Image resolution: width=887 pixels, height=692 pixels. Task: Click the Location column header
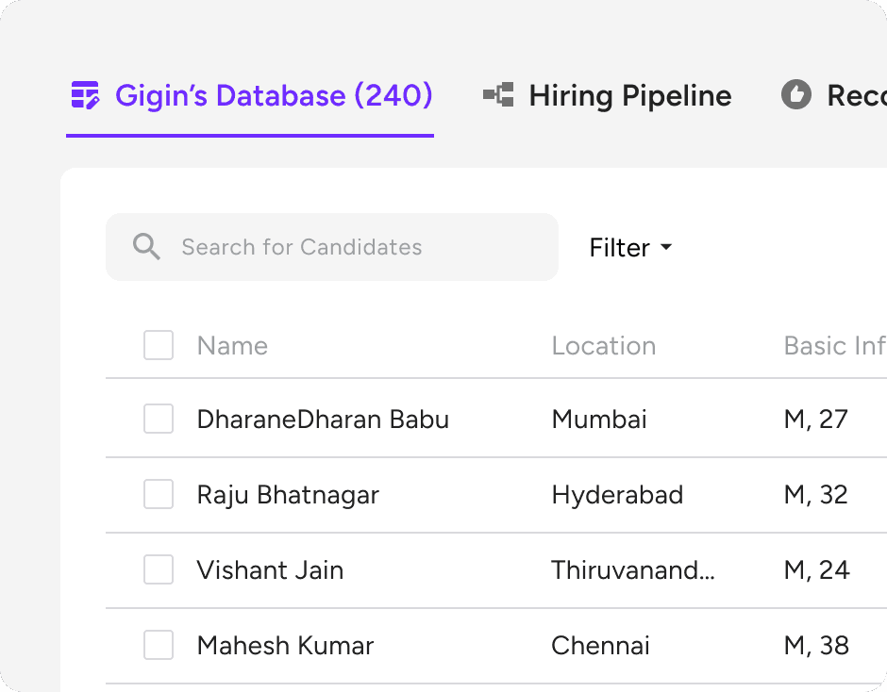pos(603,346)
